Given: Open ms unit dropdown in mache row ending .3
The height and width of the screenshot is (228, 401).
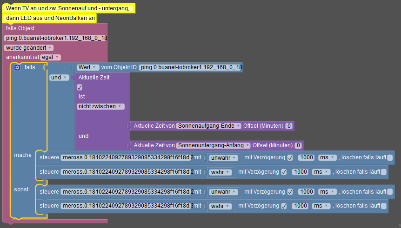Looking at the screenshot, I should [x=327, y=157].
